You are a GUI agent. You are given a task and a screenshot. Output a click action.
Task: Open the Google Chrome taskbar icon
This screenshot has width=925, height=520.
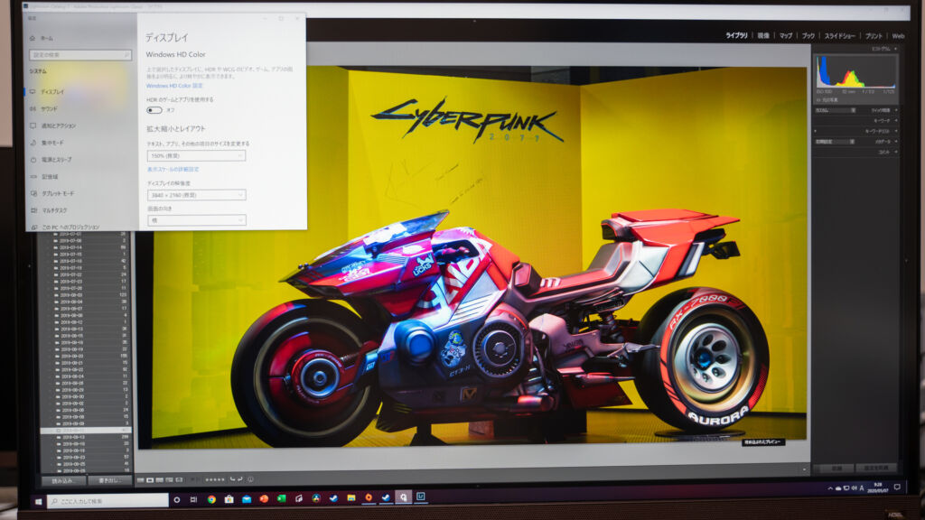coord(211,499)
